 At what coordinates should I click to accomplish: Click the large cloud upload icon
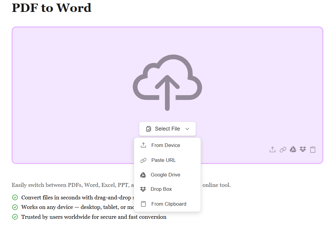pos(167,82)
